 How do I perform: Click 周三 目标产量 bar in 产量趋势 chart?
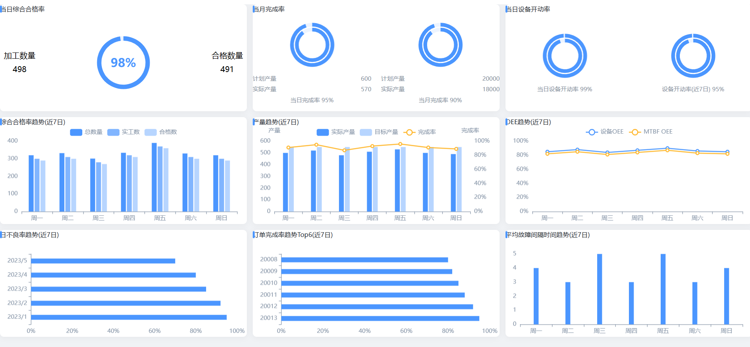(347, 180)
